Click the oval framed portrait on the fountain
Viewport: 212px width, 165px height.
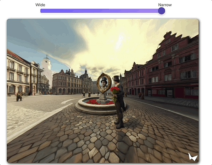point(104,83)
